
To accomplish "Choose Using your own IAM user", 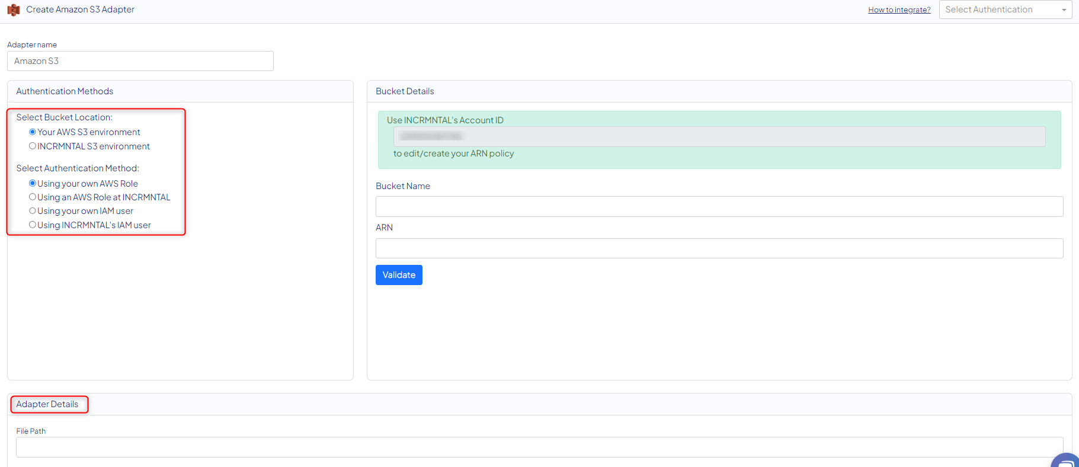I will 33,211.
